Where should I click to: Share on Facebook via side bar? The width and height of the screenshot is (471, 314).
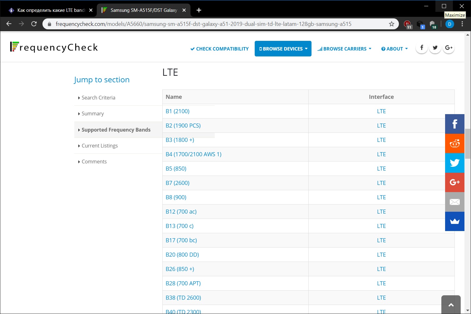(455, 124)
